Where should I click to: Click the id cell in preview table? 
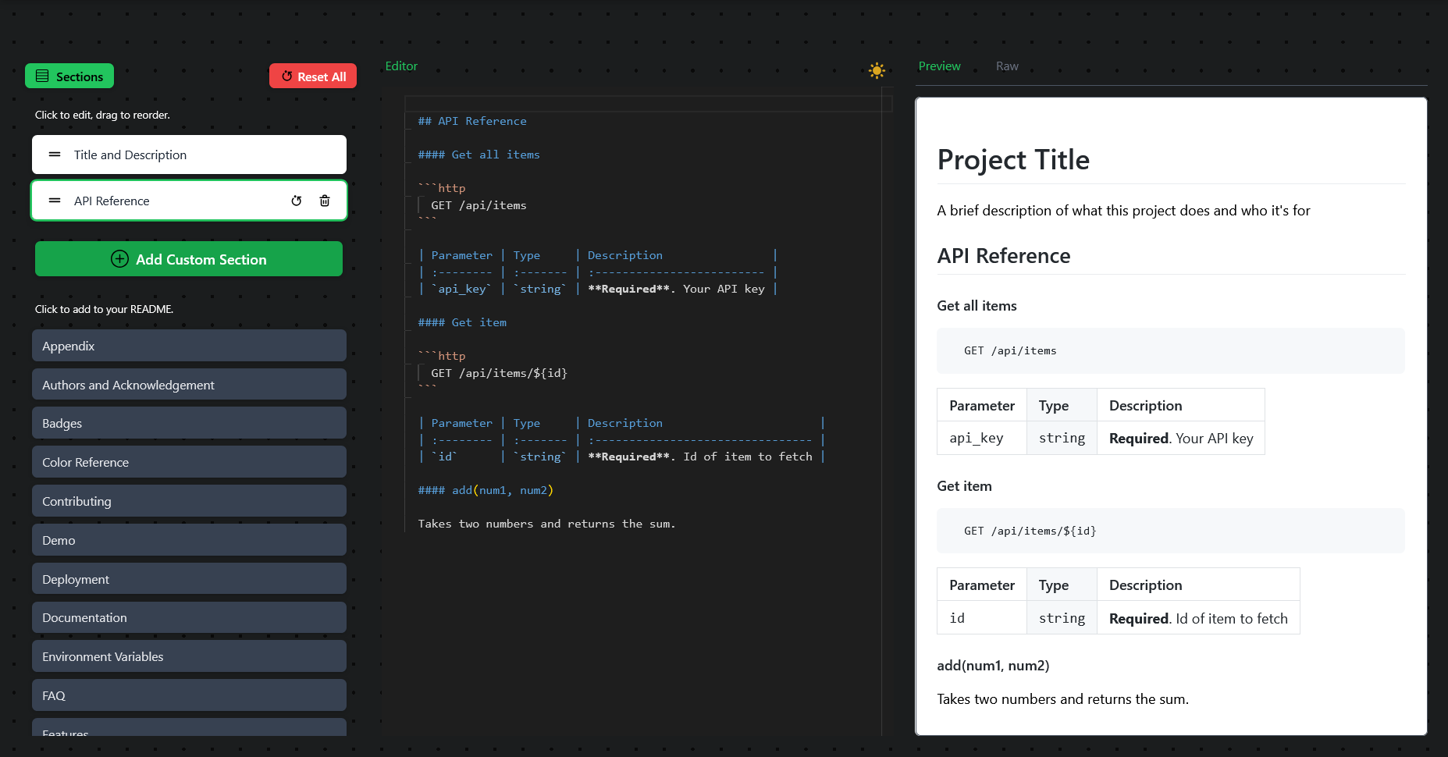(982, 618)
